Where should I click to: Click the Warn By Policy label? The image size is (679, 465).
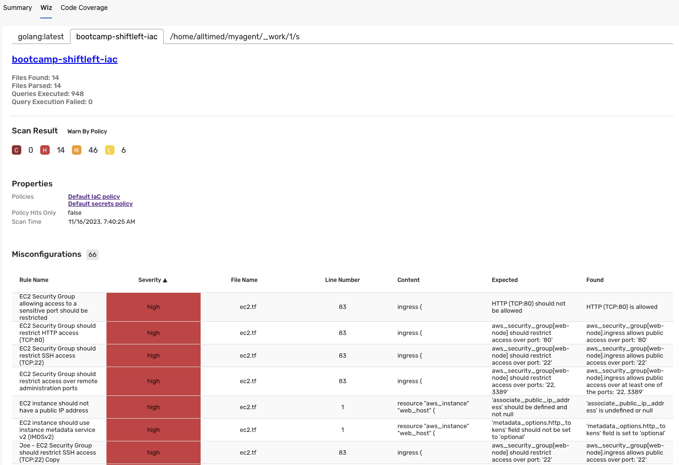[x=87, y=131]
